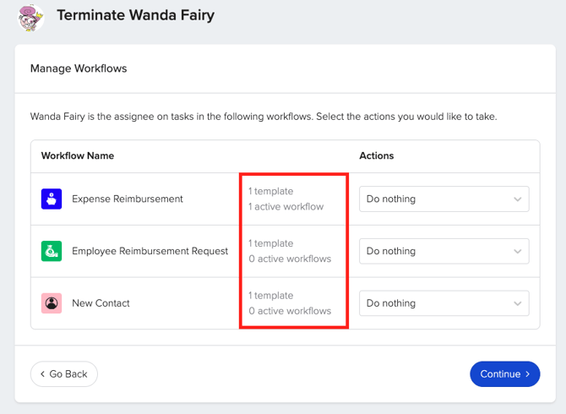The width and height of the screenshot is (566, 414).
Task: Click the Workflow Name column header
Action: (78, 155)
